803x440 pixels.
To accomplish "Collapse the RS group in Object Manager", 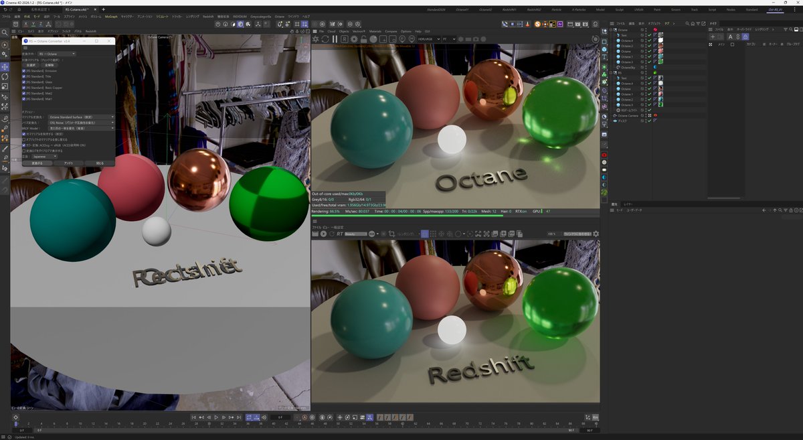I will click(612, 73).
